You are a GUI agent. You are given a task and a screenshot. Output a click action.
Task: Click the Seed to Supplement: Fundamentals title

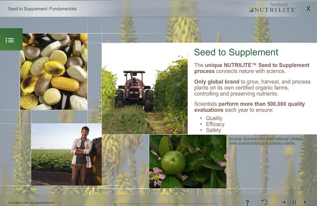click(42, 9)
